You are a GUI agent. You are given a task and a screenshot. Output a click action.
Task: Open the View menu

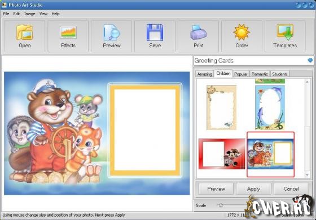pyautogui.click(x=43, y=14)
